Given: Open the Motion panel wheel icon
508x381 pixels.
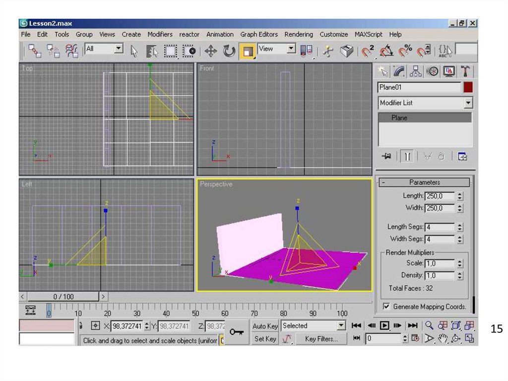Looking at the screenshot, I should pyautogui.click(x=433, y=71).
